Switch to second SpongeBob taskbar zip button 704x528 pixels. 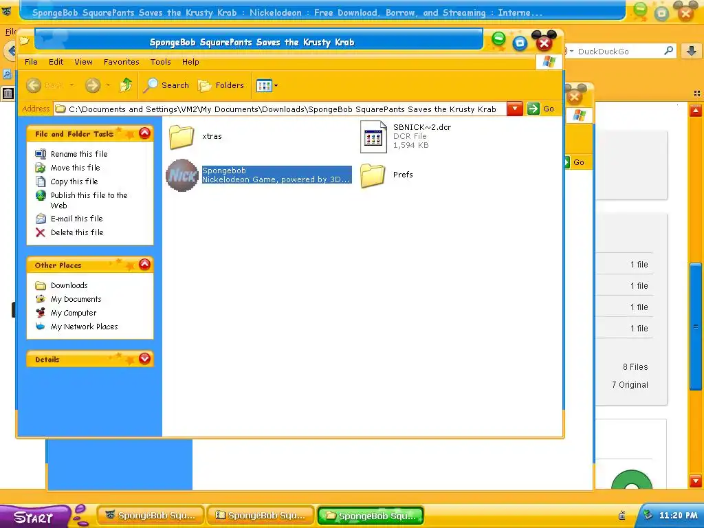[x=261, y=516]
